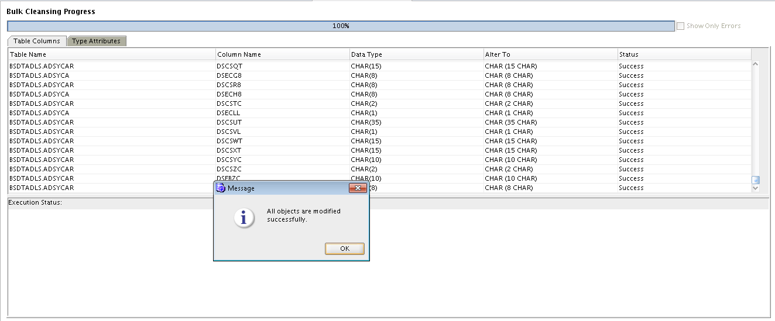The width and height of the screenshot is (775, 321).
Task: Click the table's vertical scrollbar thumb
Action: tap(755, 180)
